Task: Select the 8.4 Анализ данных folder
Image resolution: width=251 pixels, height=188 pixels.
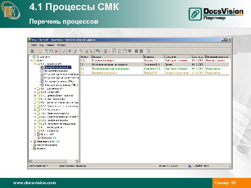Action: point(51,127)
